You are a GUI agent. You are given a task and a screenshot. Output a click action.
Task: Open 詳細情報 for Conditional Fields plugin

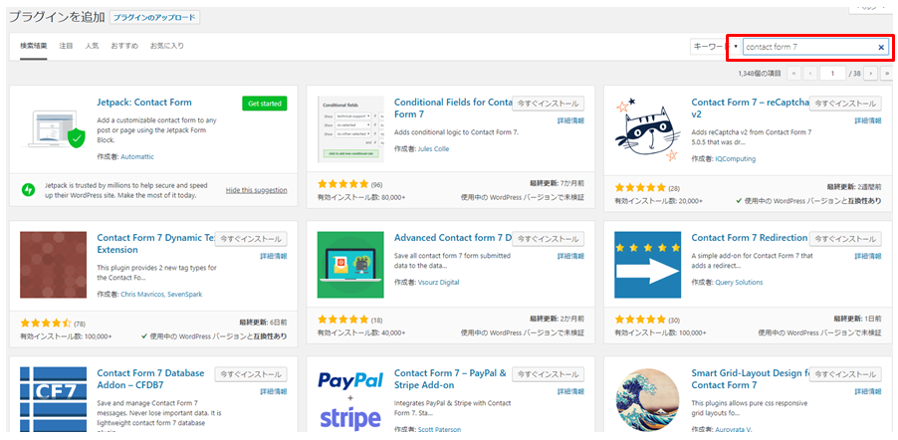(571, 120)
